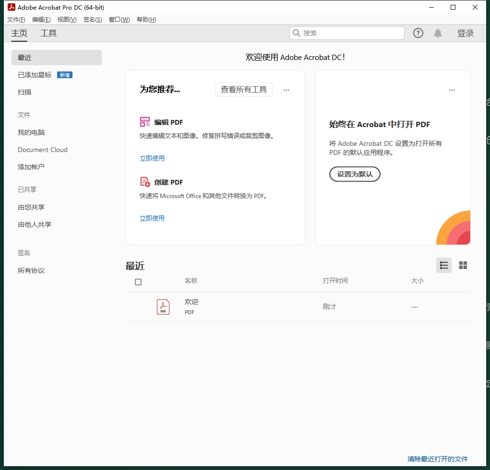
Task: Click the 设置为默认 button
Action: click(355, 174)
